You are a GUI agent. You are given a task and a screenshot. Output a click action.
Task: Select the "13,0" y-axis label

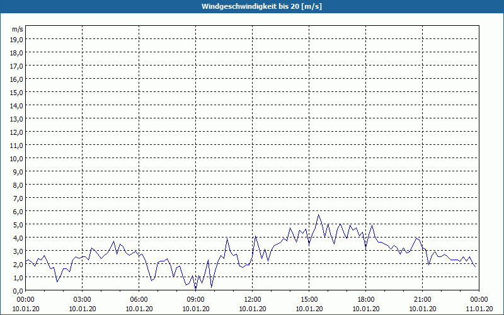click(x=17, y=118)
